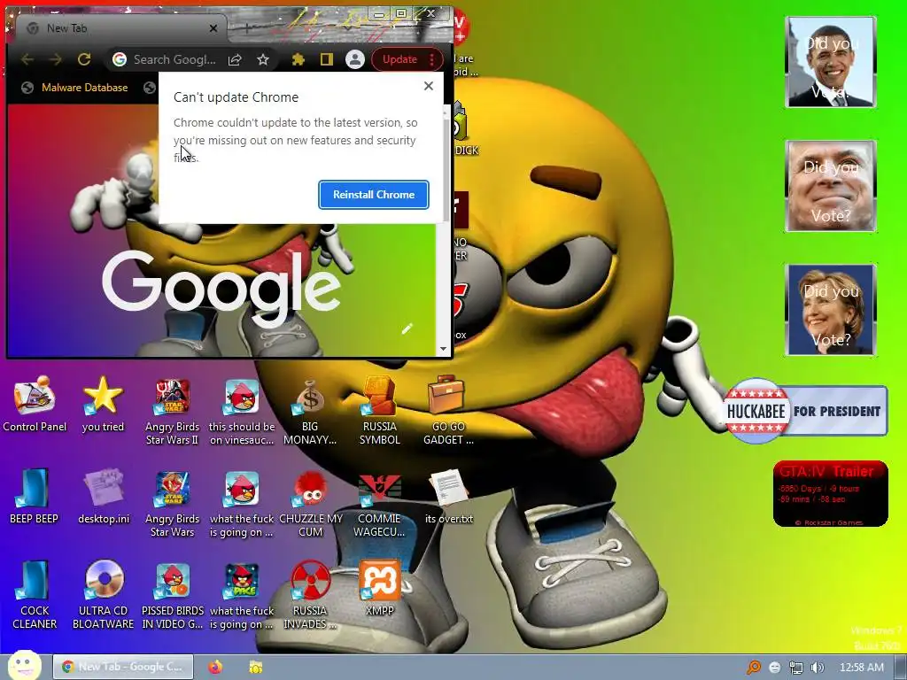Viewport: 907px width, 680px height.
Task: Click the red Update button in Chrome
Action: click(x=399, y=59)
